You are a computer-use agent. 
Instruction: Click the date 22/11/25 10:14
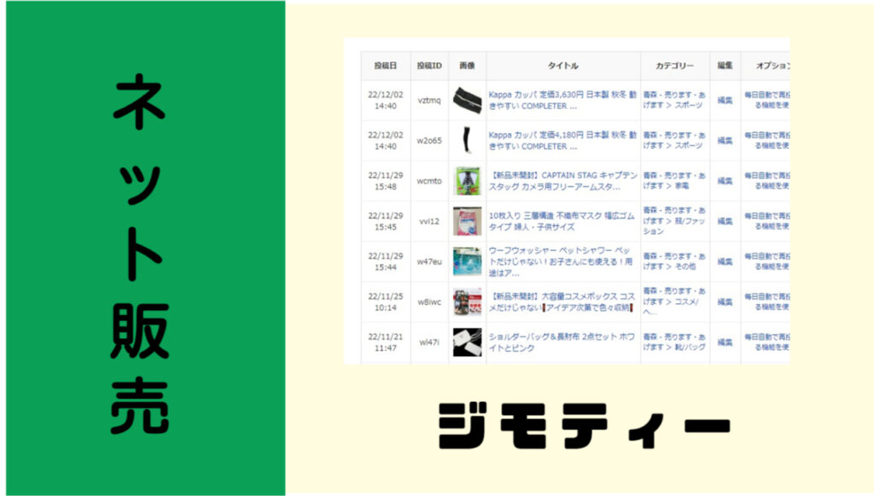click(386, 302)
